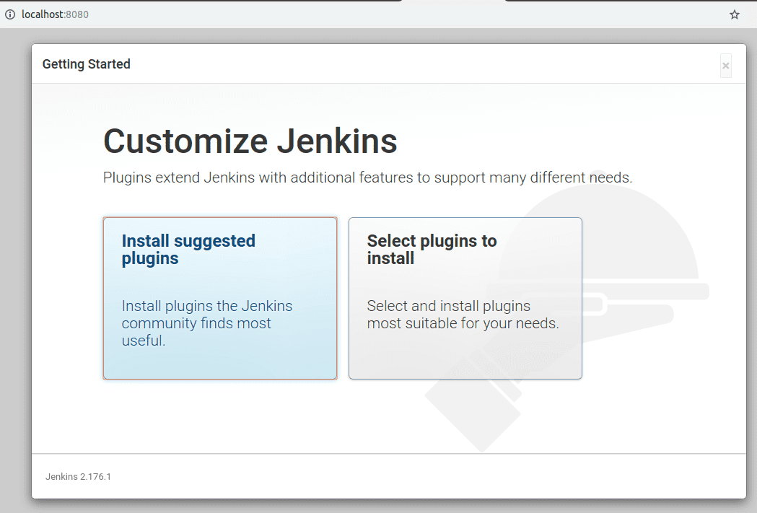Viewport: 757px width, 513px height.
Task: Click empty white area below the plugin cards
Action: pyautogui.click(x=289, y=418)
